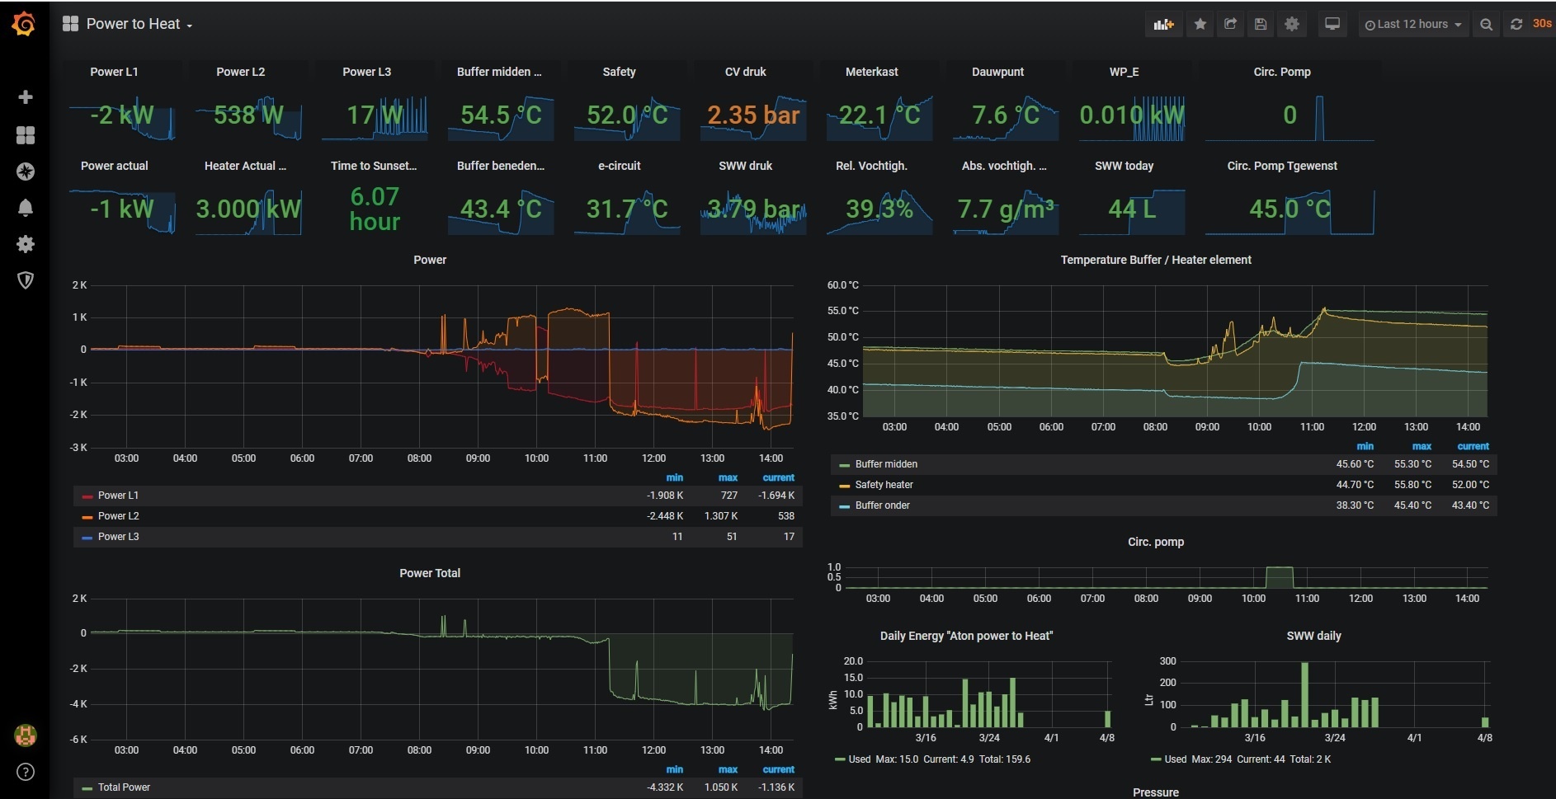This screenshot has width=1556, height=799.
Task: Click the Share dashboard icon
Action: [1230, 25]
